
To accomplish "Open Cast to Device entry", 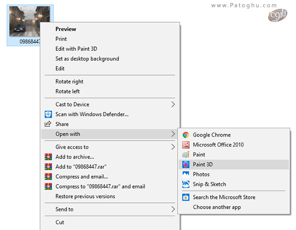I will [110, 104].
